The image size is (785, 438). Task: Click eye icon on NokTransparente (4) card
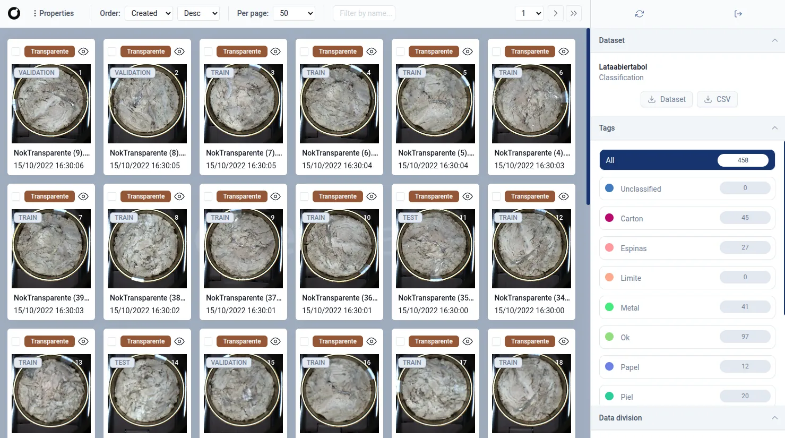tap(564, 51)
